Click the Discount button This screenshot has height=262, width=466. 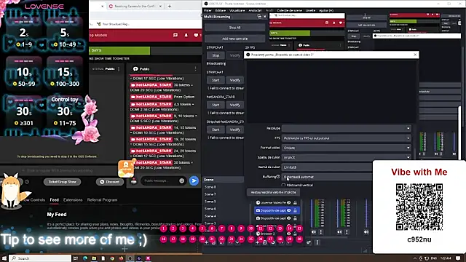pyautogui.click(x=110, y=182)
